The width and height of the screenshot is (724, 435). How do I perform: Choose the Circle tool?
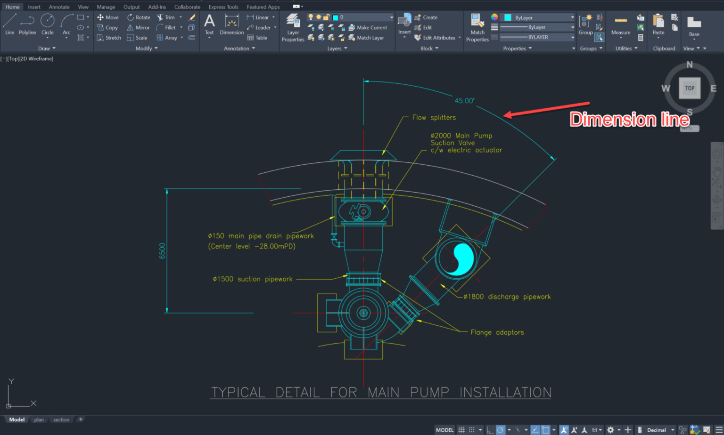click(x=47, y=24)
